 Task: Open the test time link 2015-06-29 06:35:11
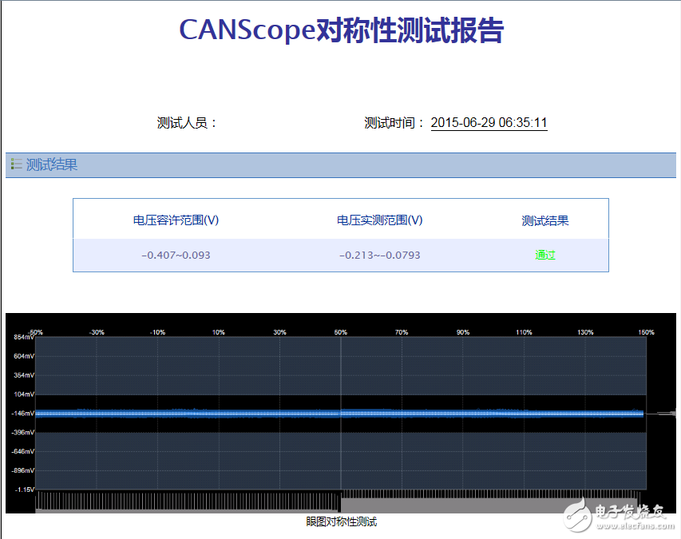pyautogui.click(x=489, y=122)
